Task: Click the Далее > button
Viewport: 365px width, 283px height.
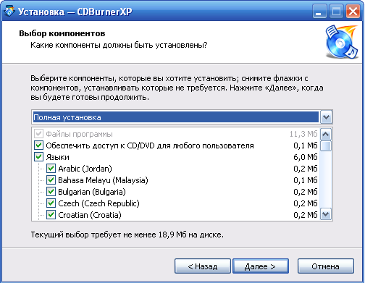Action: (261, 266)
